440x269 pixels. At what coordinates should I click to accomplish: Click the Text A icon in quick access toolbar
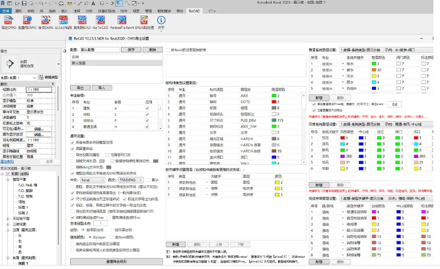tap(93, 3)
